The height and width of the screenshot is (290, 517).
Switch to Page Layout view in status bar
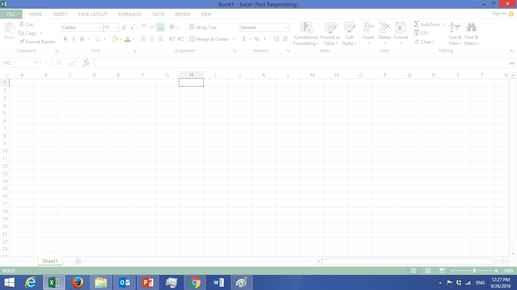[x=428, y=271]
